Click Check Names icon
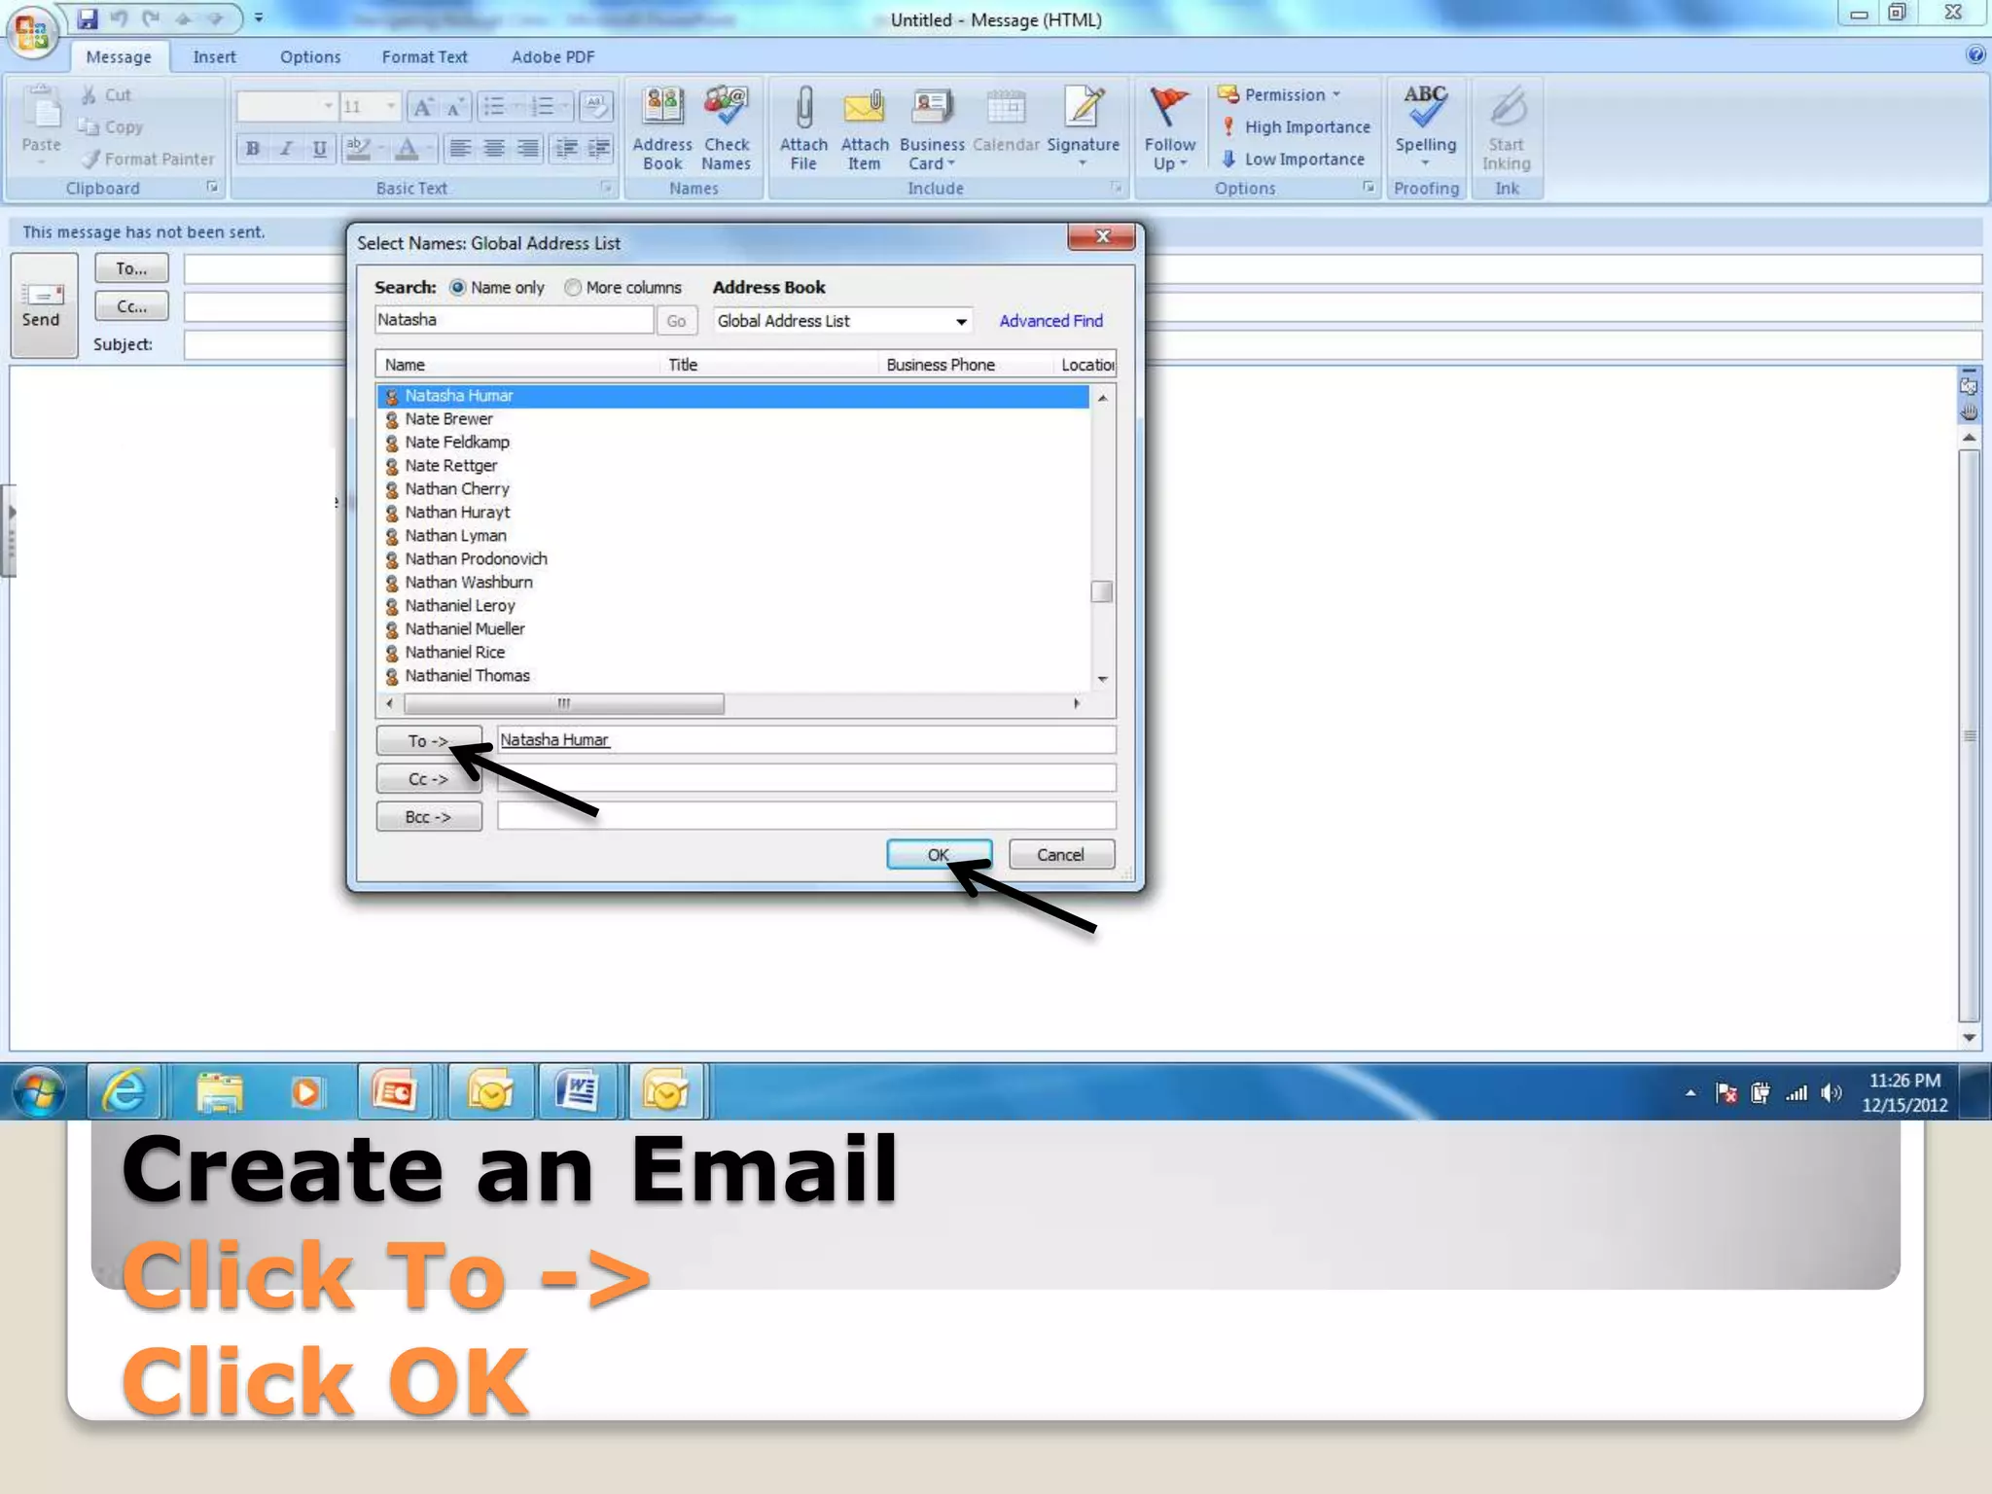 (726, 127)
